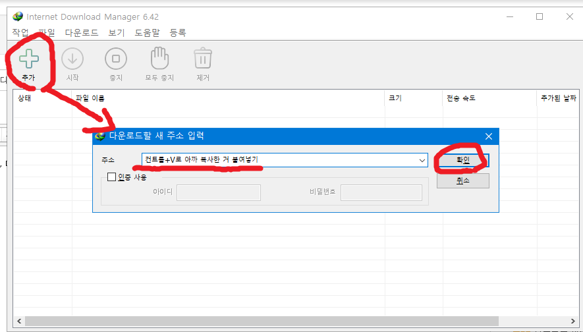This screenshot has width=583, height=332.
Task: Click the horizontal scrollbar right arrow
Action: pyautogui.click(x=573, y=321)
